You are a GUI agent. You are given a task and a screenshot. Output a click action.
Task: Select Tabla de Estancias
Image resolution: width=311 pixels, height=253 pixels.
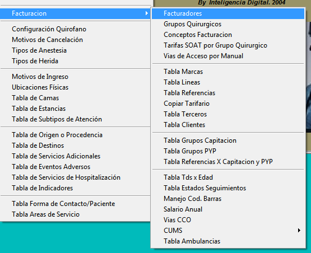[x=75, y=109]
